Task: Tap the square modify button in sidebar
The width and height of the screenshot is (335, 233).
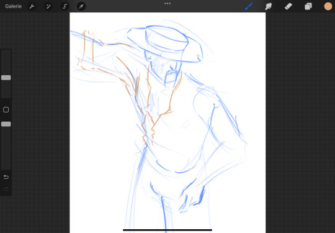Action: pyautogui.click(x=6, y=110)
